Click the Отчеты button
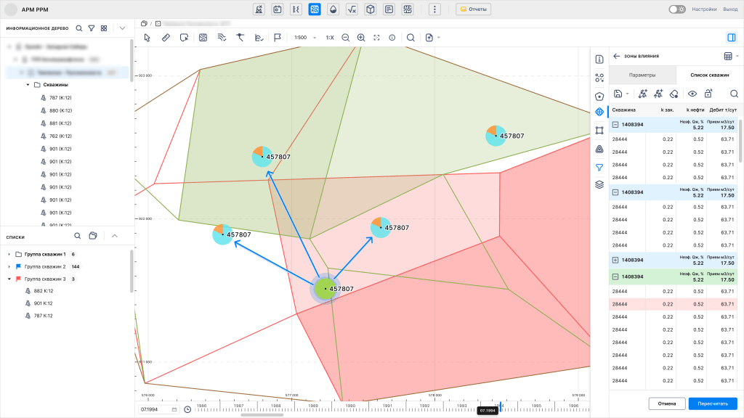This screenshot has width=744, height=418. (473, 9)
